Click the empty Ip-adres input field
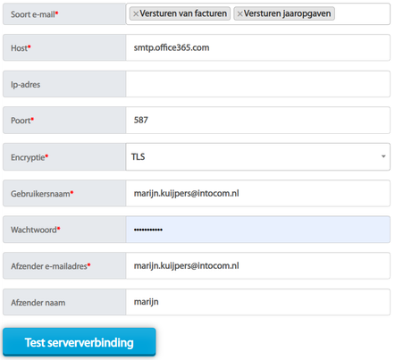395x360 pixels. 258,84
